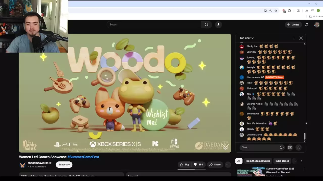Select the All suggestion chip
This screenshot has height=181, width=323.
click(239, 161)
